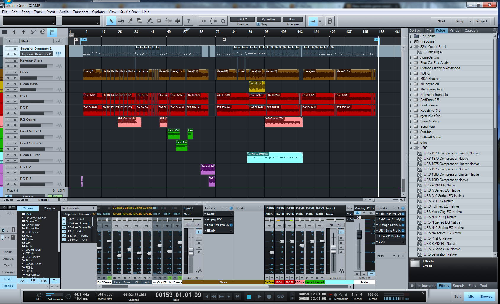Image resolution: width=500 pixels, height=304 pixels.
Task: Open the video player filmstrip icon
Action: (x=330, y=21)
